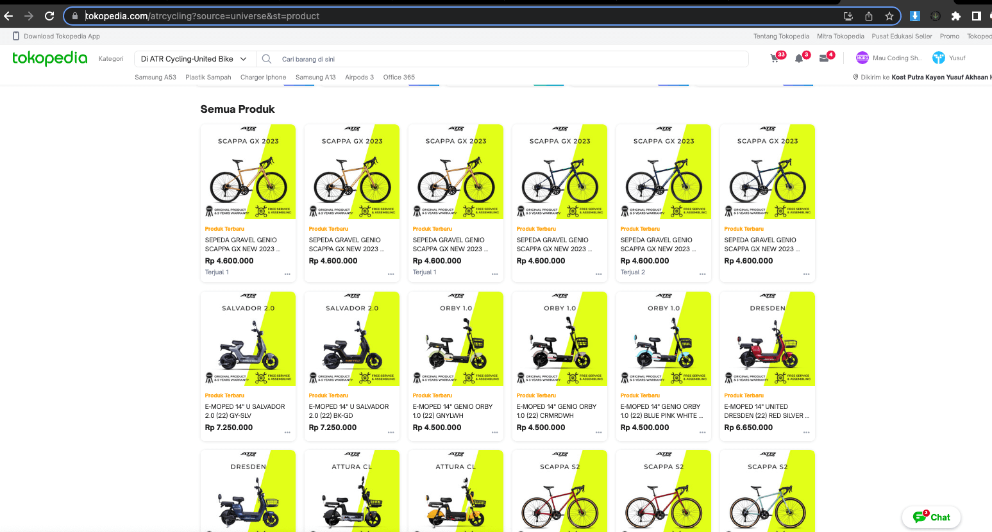Toggle browser side panel icon
The height and width of the screenshot is (532, 992).
coord(976,16)
